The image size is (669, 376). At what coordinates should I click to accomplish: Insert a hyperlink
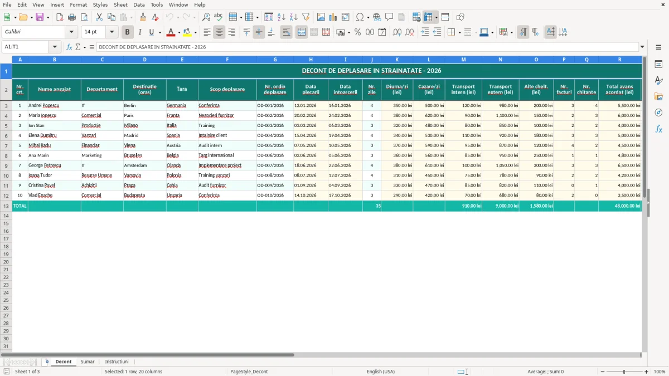(377, 17)
